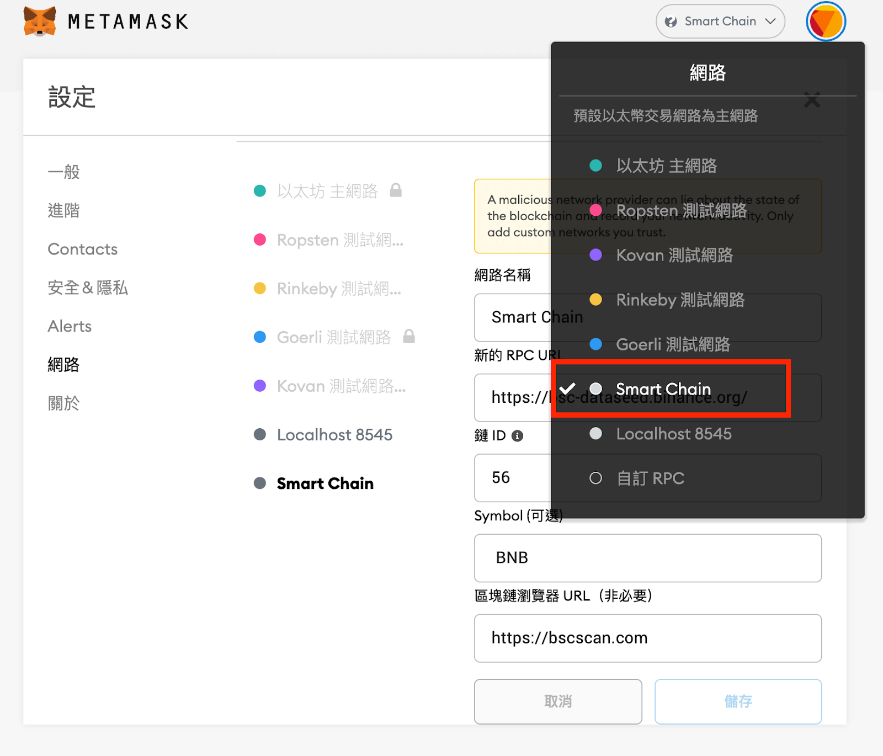This screenshot has height=756, width=883.
Task: Click the X to close the network panel
Action: tap(812, 100)
